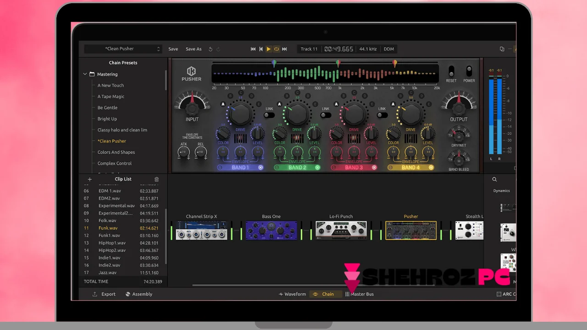Click the blue crossover frequency marker
Screen dimensions: 587x330
click(274, 64)
